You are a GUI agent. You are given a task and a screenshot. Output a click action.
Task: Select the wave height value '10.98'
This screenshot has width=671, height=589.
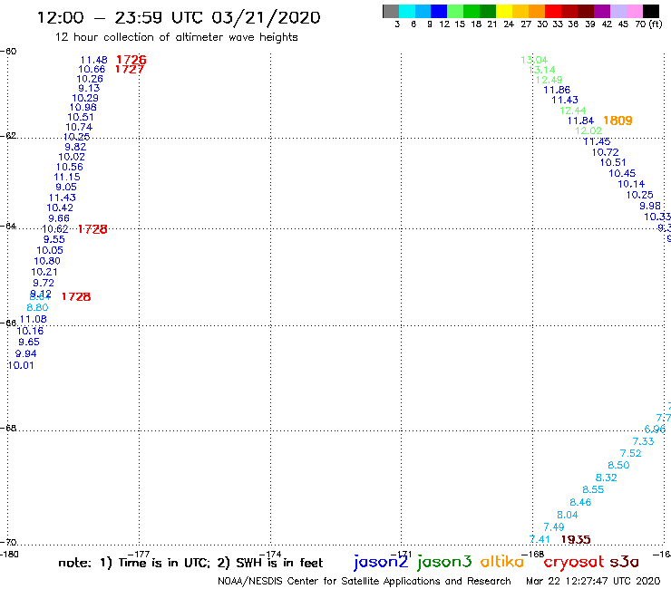(83, 107)
